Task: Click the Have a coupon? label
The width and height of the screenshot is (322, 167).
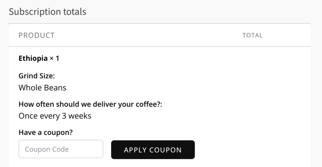Action: coord(46,132)
